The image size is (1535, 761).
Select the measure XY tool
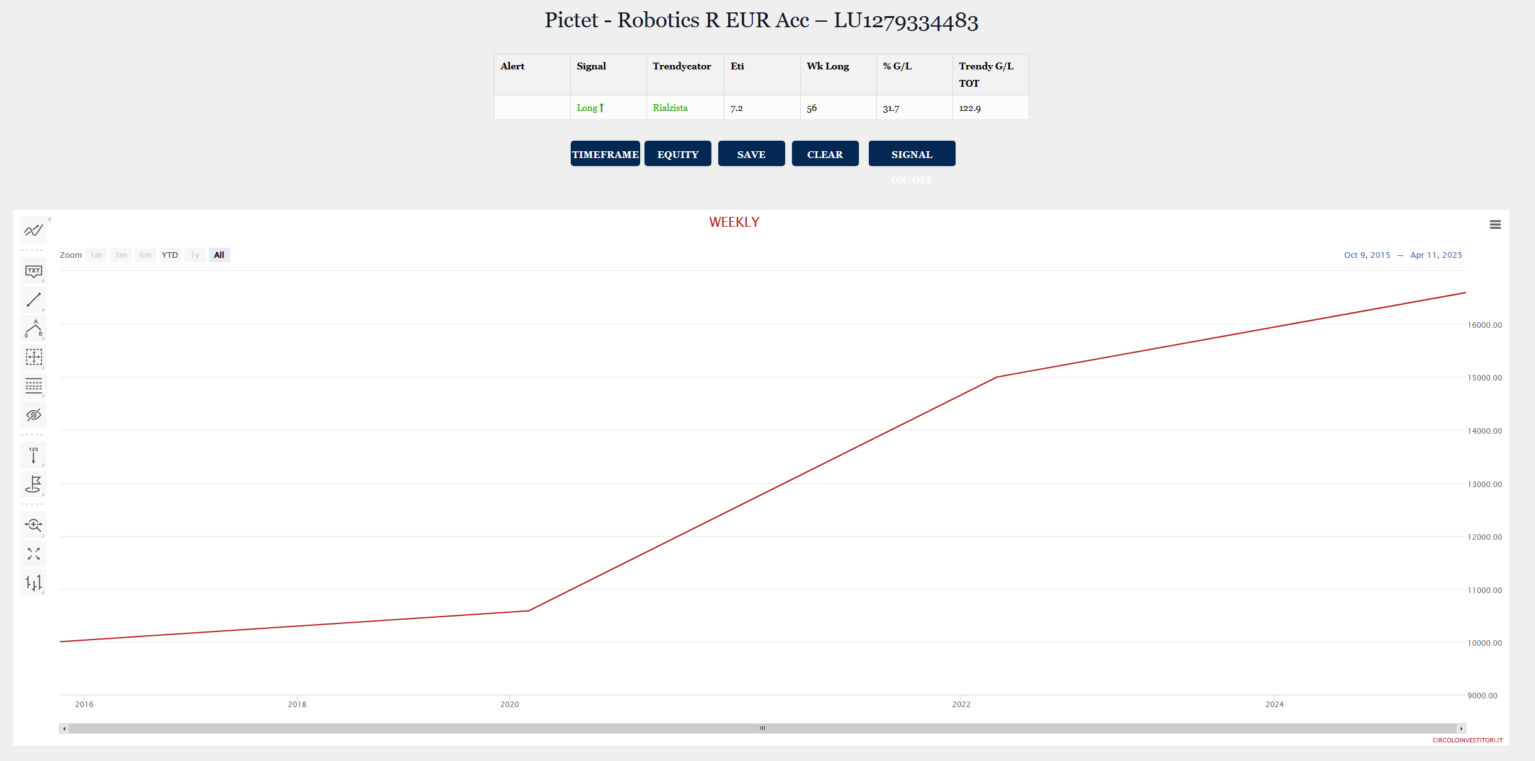[x=33, y=357]
